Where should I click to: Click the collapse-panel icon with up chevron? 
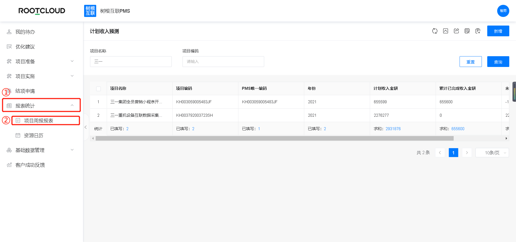point(446,31)
